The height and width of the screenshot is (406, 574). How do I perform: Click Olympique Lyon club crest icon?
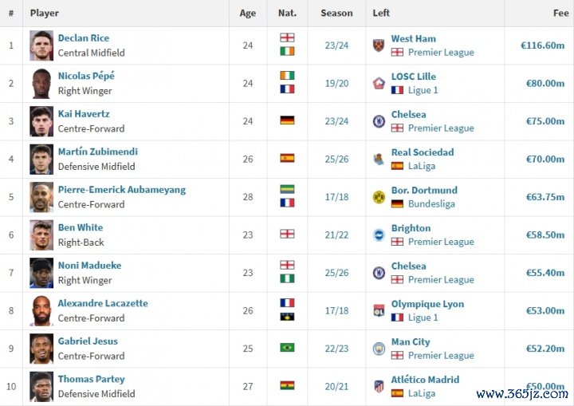(x=379, y=311)
